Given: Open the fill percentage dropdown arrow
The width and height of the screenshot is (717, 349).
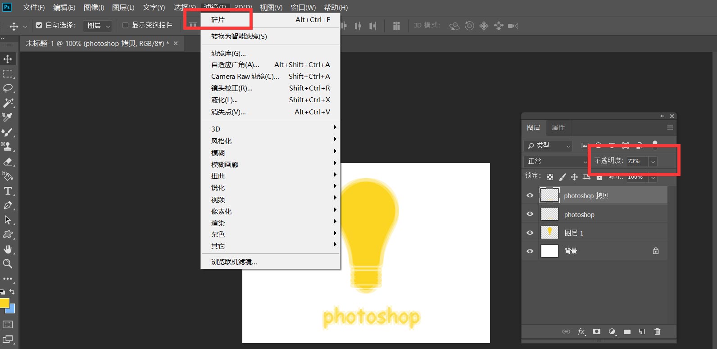Looking at the screenshot, I should coord(653,177).
